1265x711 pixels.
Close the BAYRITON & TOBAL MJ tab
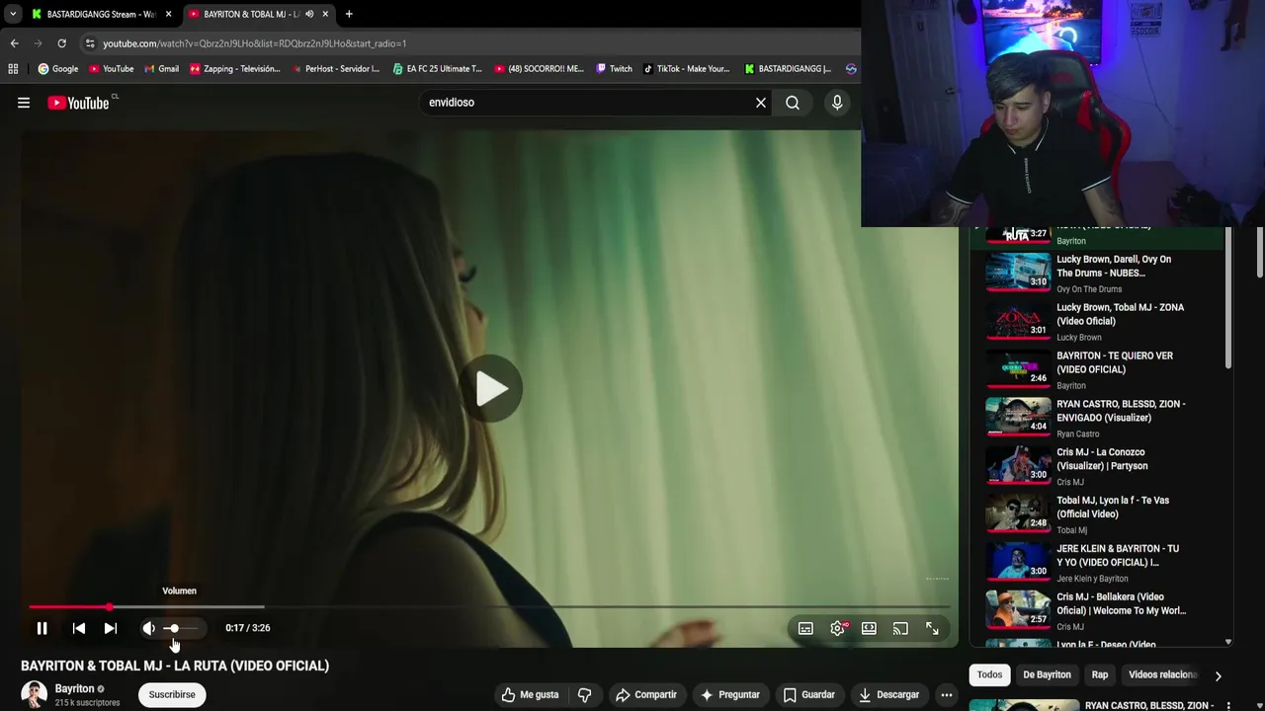point(325,14)
